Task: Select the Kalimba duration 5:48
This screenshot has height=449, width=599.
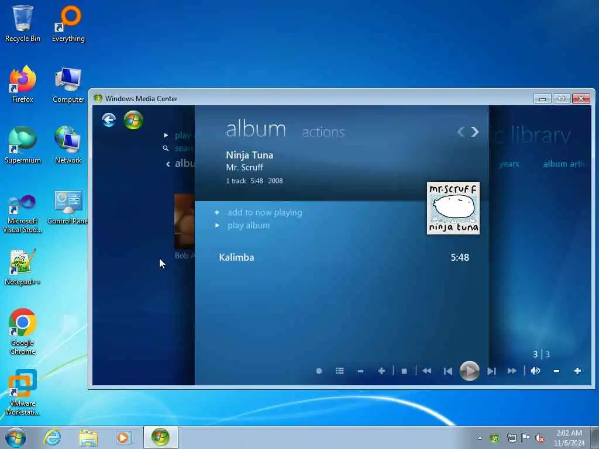Action: 460,257
